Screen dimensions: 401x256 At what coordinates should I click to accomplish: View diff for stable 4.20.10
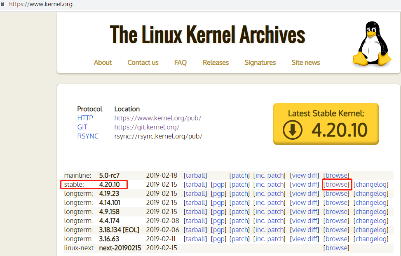(x=305, y=184)
